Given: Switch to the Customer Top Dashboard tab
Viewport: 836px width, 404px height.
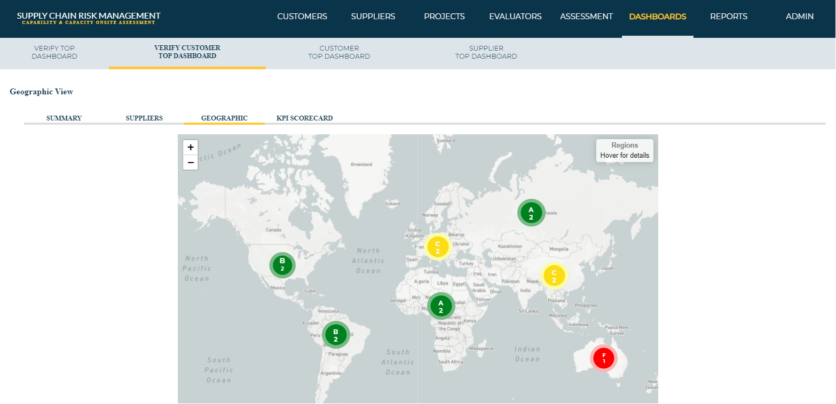Looking at the screenshot, I should pos(339,52).
